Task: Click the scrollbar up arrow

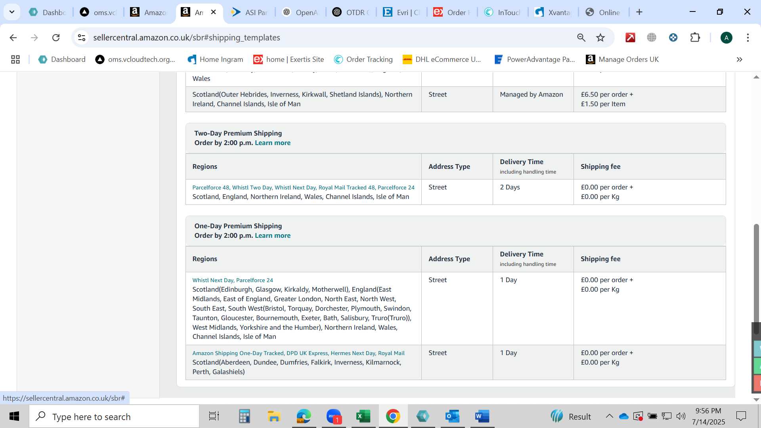Action: point(756,77)
